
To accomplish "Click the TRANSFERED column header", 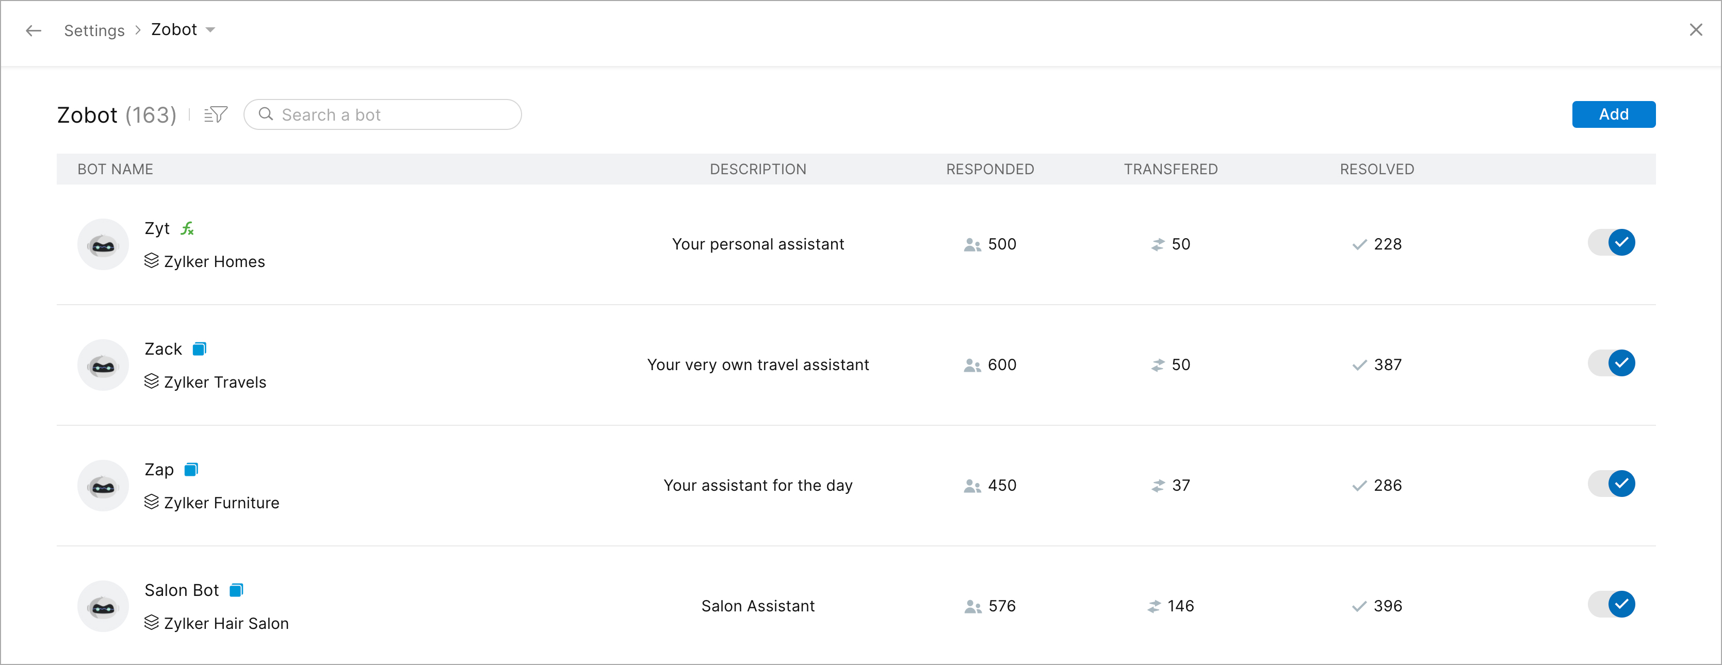I will 1171,170.
